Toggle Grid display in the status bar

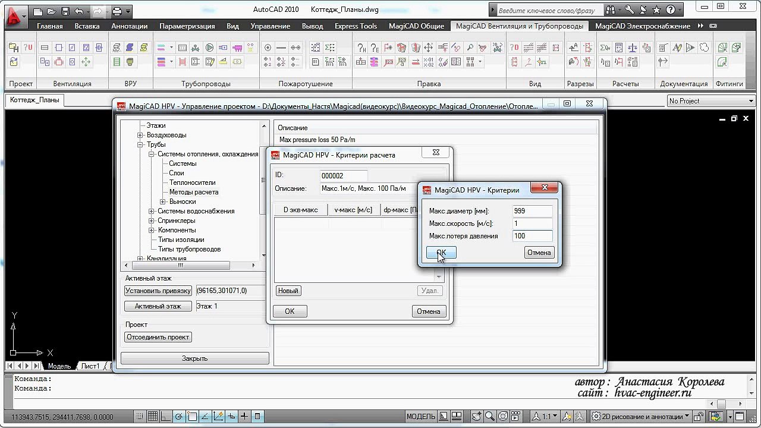(x=153, y=417)
